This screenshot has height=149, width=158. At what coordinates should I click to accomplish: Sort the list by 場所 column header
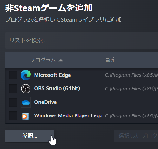click(109, 60)
